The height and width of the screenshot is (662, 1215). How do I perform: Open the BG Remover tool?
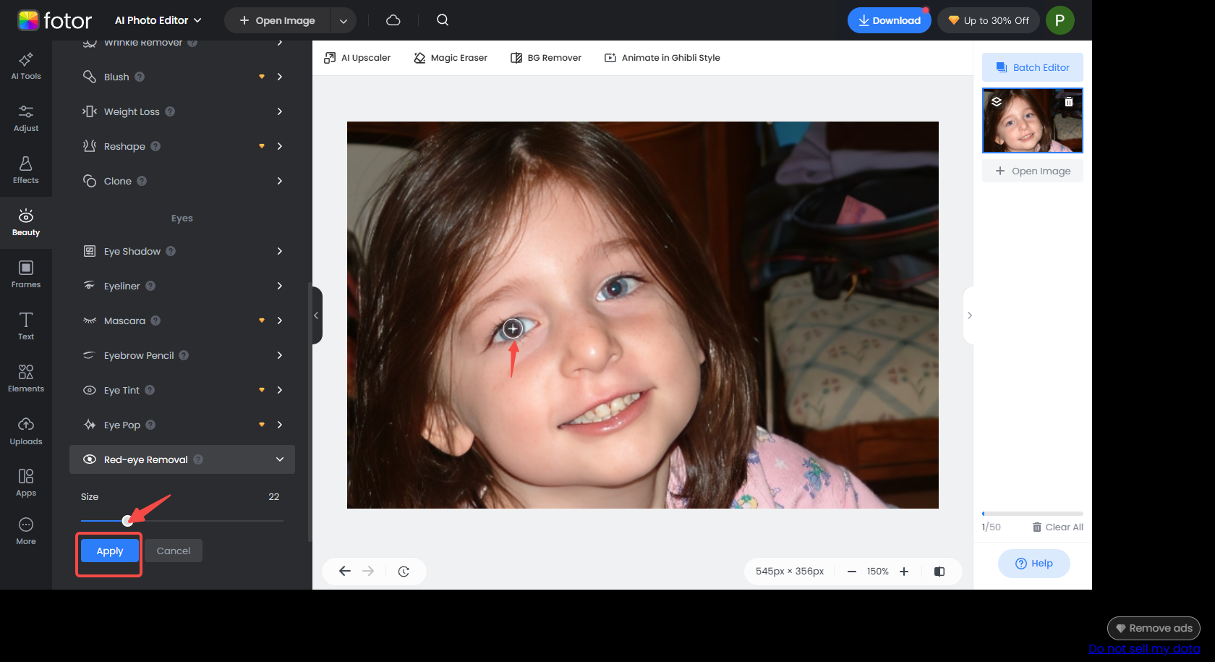coord(546,58)
